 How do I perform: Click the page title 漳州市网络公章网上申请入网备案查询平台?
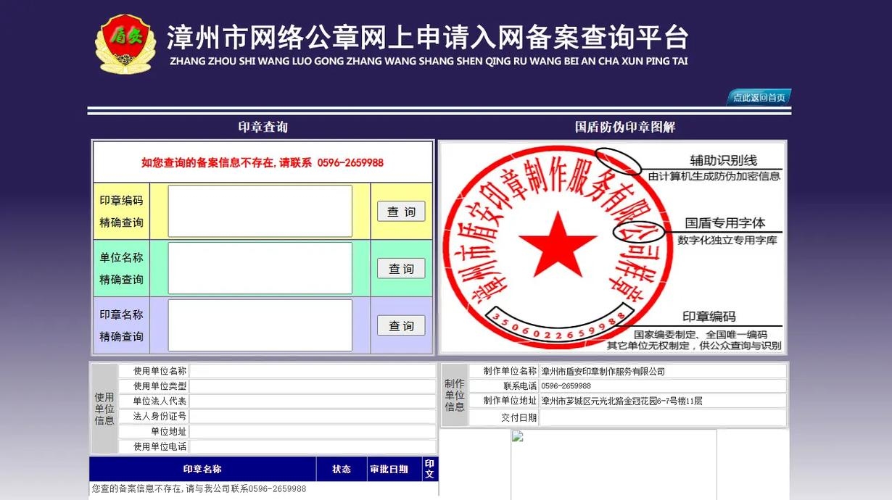(x=428, y=37)
